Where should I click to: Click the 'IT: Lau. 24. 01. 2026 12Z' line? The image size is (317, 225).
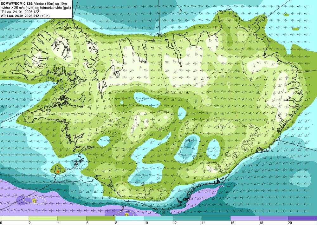20,12
